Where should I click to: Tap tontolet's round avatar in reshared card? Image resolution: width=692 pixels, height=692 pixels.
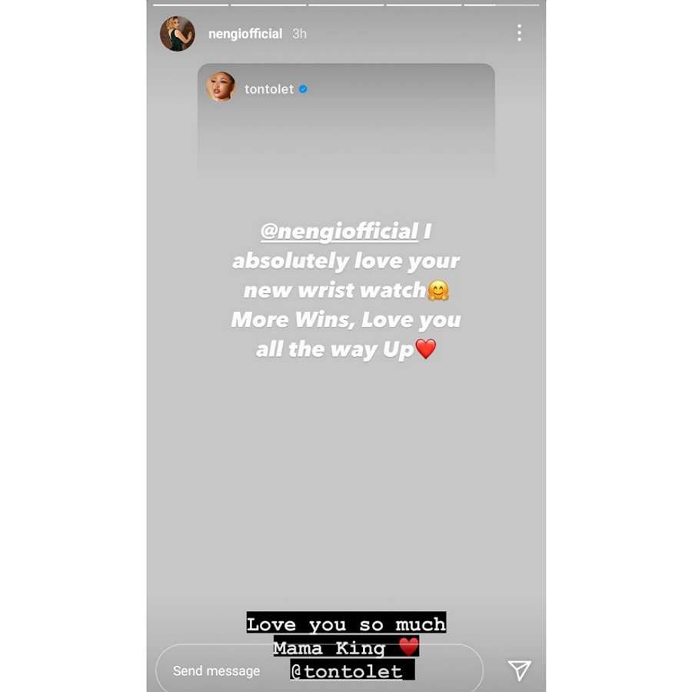point(220,87)
